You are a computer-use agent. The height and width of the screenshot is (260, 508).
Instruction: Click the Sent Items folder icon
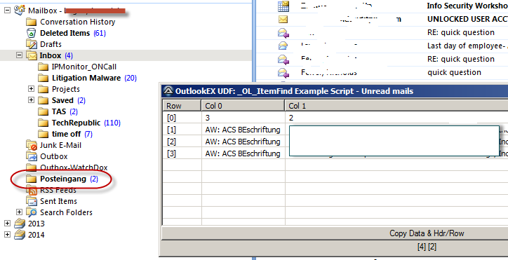click(x=32, y=201)
